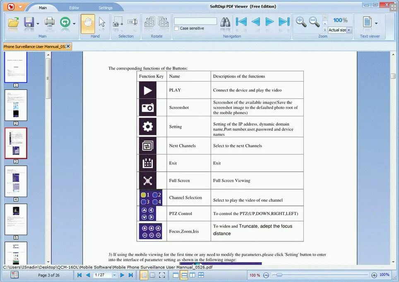Click the thumbnail panel scroll down arrow
This screenshot has height=282, width=399.
[48, 262]
